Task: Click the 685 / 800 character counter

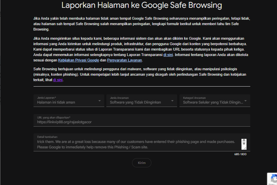Action: pos(240,154)
